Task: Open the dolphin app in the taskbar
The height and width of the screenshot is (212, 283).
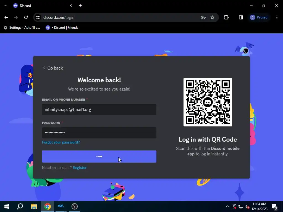Action: [61, 206]
